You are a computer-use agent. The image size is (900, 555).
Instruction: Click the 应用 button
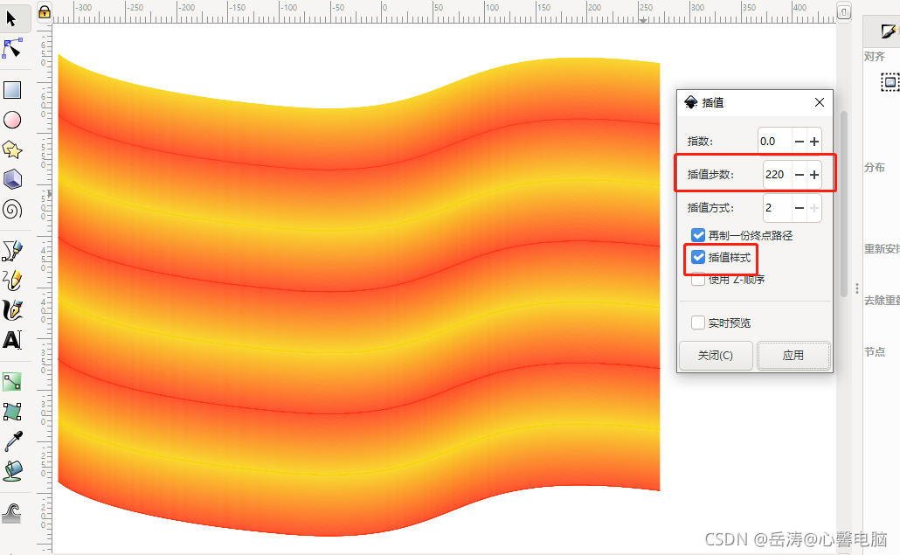tap(793, 355)
